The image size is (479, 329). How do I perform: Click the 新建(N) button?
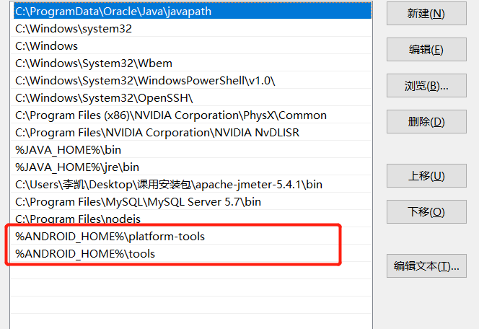click(426, 14)
